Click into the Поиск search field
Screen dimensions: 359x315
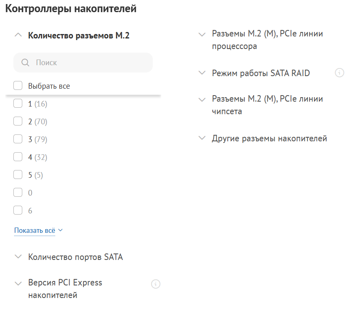pos(89,63)
